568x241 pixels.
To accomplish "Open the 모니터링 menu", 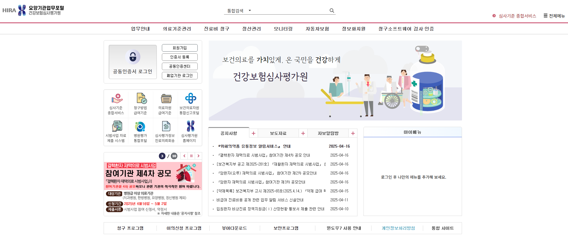I will [283, 29].
